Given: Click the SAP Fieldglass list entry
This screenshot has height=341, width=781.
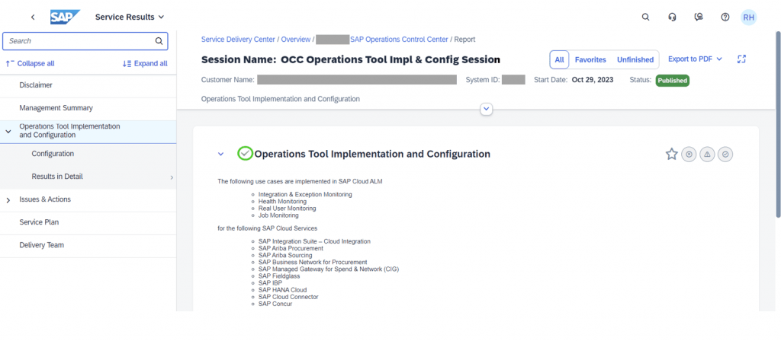Looking at the screenshot, I should [279, 276].
